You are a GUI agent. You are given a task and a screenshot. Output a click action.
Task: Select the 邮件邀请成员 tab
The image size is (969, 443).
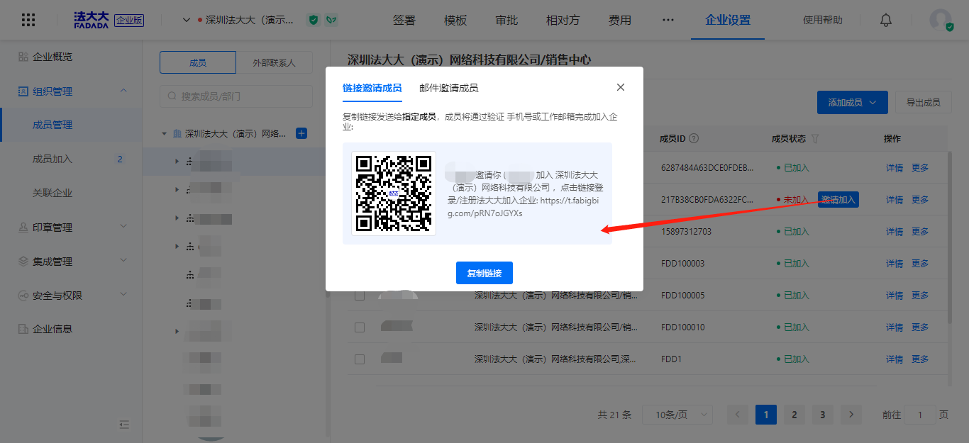click(x=448, y=88)
